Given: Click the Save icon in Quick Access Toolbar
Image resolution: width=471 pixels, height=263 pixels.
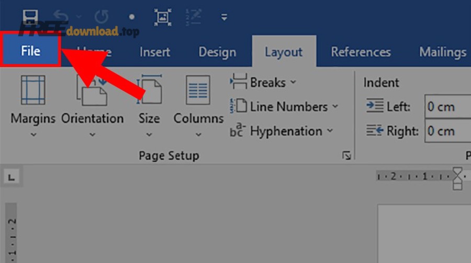Looking at the screenshot, I should pyautogui.click(x=30, y=17).
